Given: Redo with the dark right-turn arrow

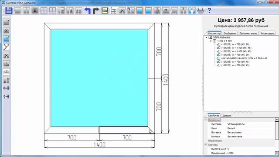Looking at the screenshot, I should (x=96, y=10).
